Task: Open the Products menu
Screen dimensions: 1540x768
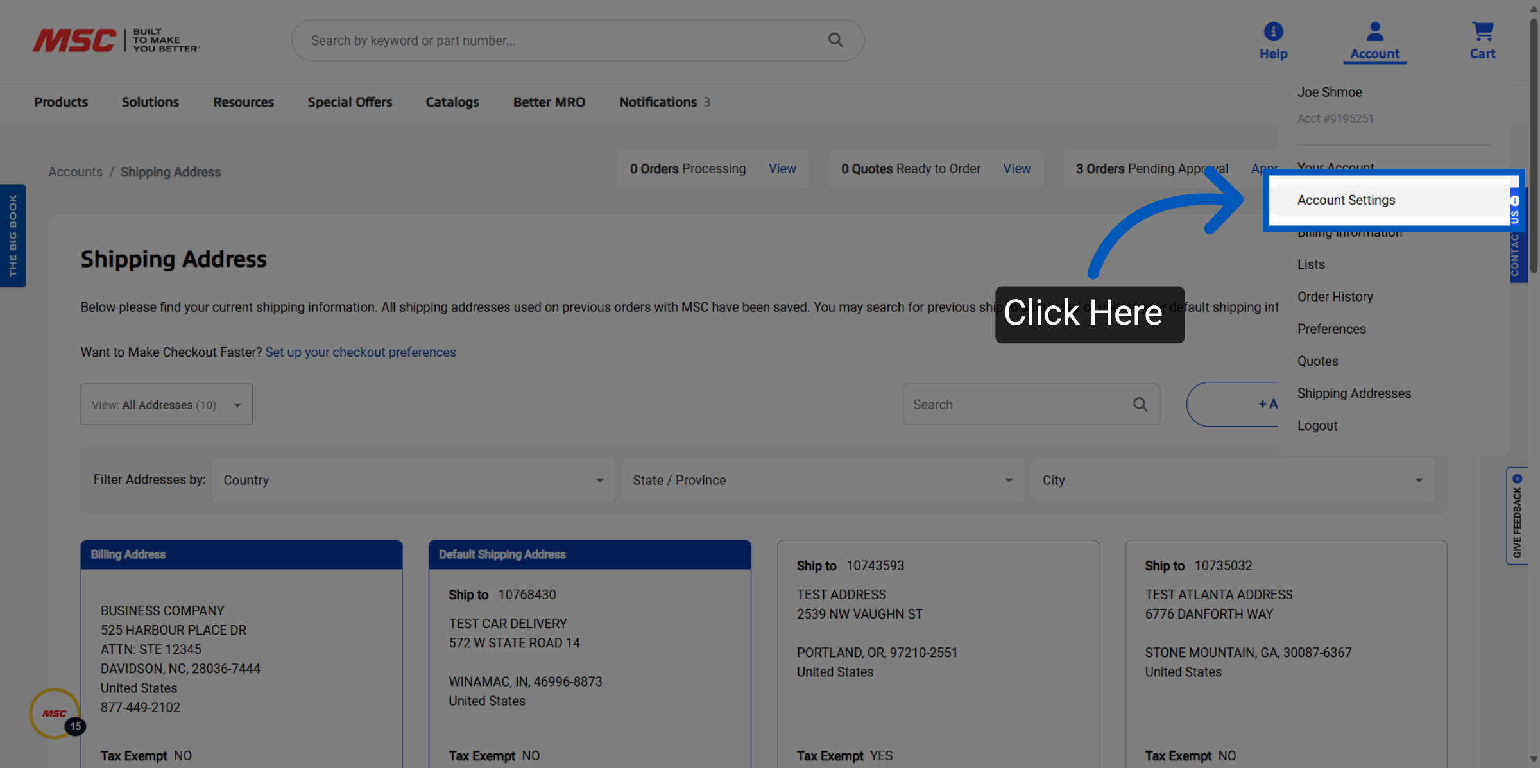Action: (x=61, y=102)
